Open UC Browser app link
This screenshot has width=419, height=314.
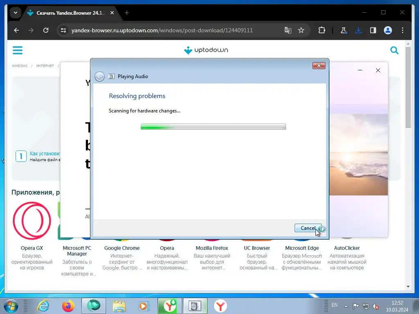pos(257,248)
